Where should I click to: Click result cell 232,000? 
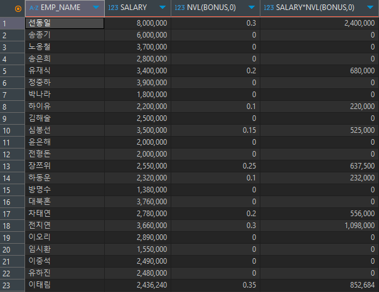coord(319,178)
